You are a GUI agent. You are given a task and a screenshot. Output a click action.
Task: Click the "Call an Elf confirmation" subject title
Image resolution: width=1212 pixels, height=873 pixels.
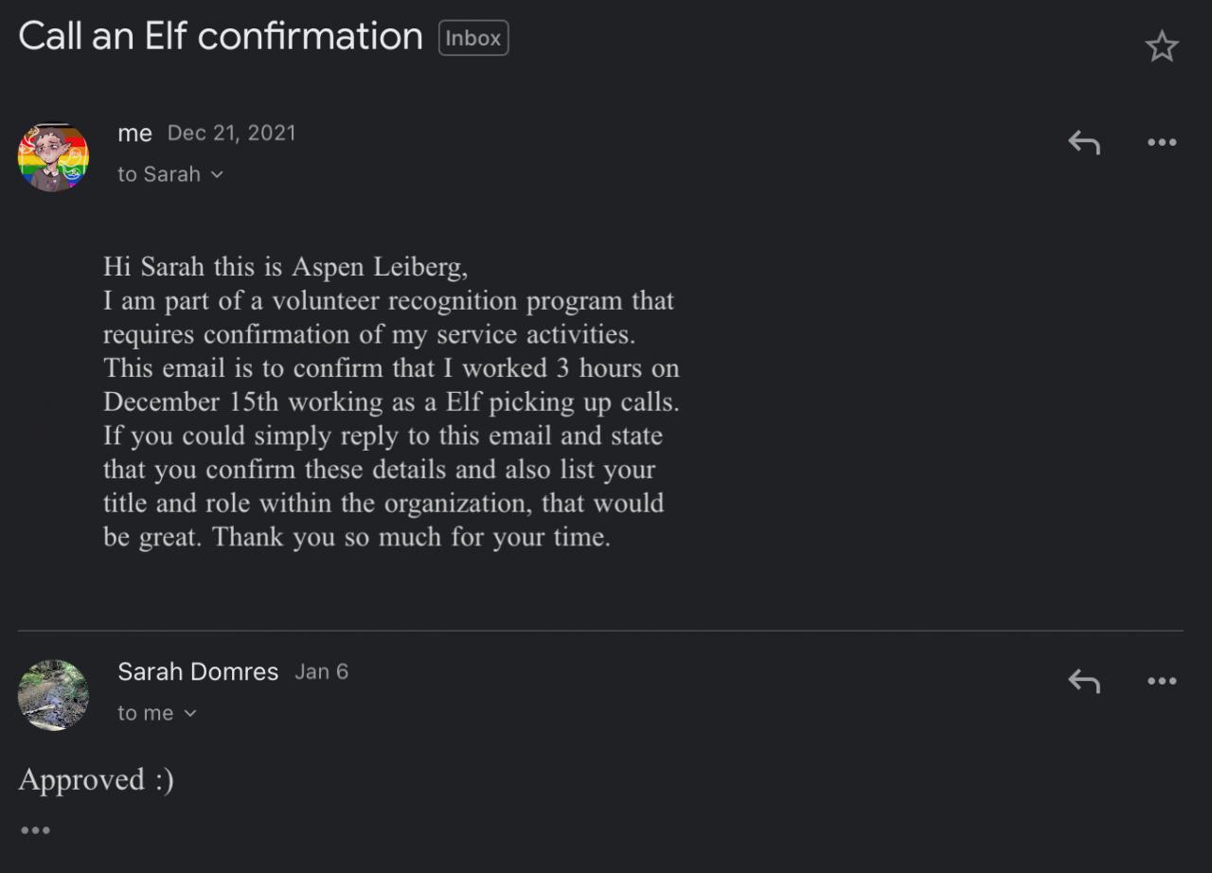click(x=221, y=37)
